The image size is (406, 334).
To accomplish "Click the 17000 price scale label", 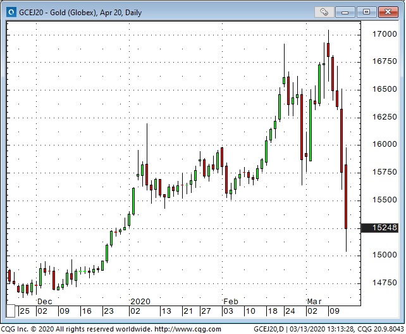I will pyautogui.click(x=384, y=34).
